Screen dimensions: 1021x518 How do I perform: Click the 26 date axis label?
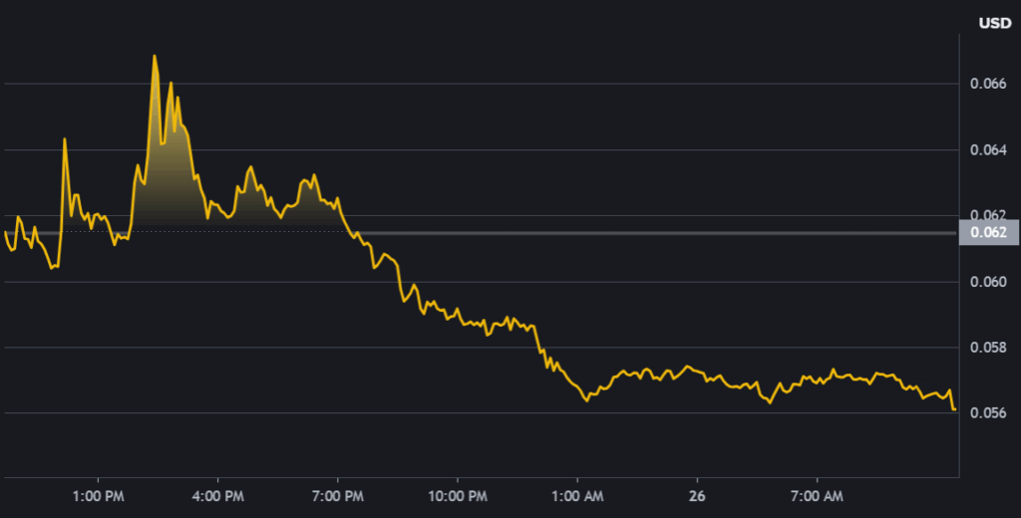[x=697, y=496]
